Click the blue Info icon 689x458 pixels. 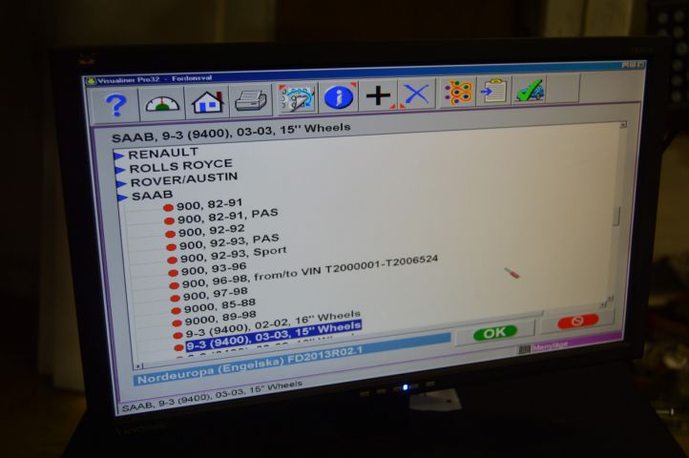[x=339, y=96]
